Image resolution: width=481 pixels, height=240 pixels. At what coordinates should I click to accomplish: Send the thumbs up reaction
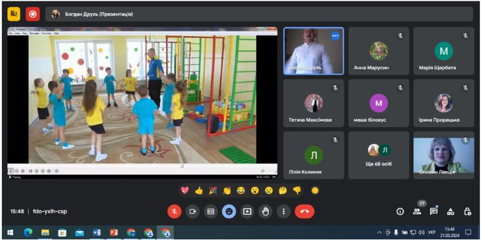click(x=199, y=191)
